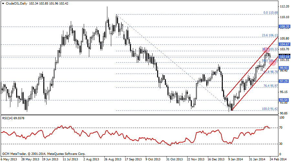Select the 0.0 110.68 Fibonacci label

[270, 13]
